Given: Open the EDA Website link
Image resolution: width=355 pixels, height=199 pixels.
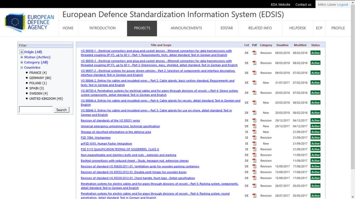Looking at the screenshot, I should (x=280, y=4).
